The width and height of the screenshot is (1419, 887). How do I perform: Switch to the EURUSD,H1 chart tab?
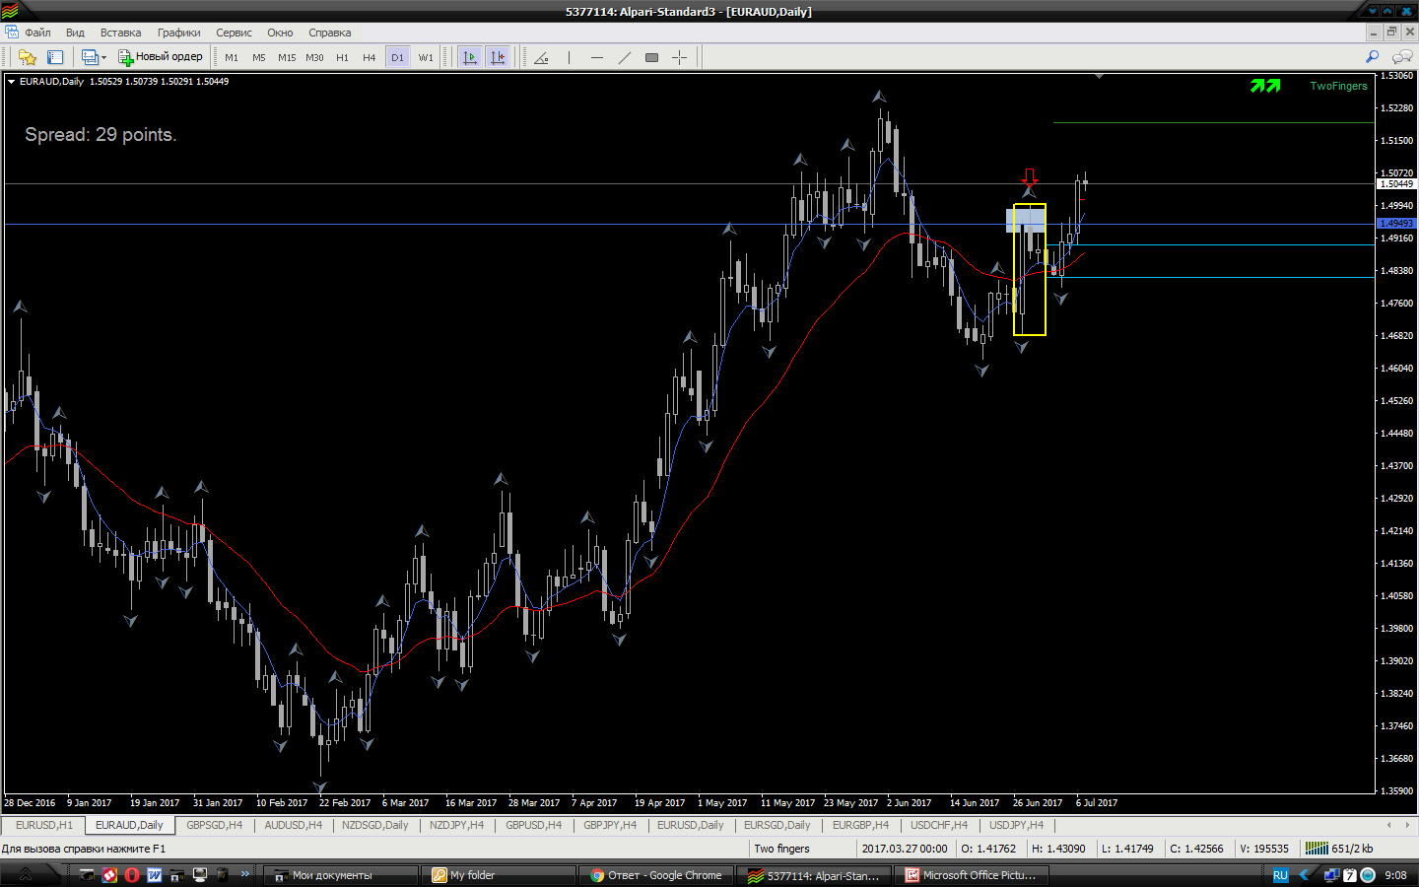[x=44, y=826]
